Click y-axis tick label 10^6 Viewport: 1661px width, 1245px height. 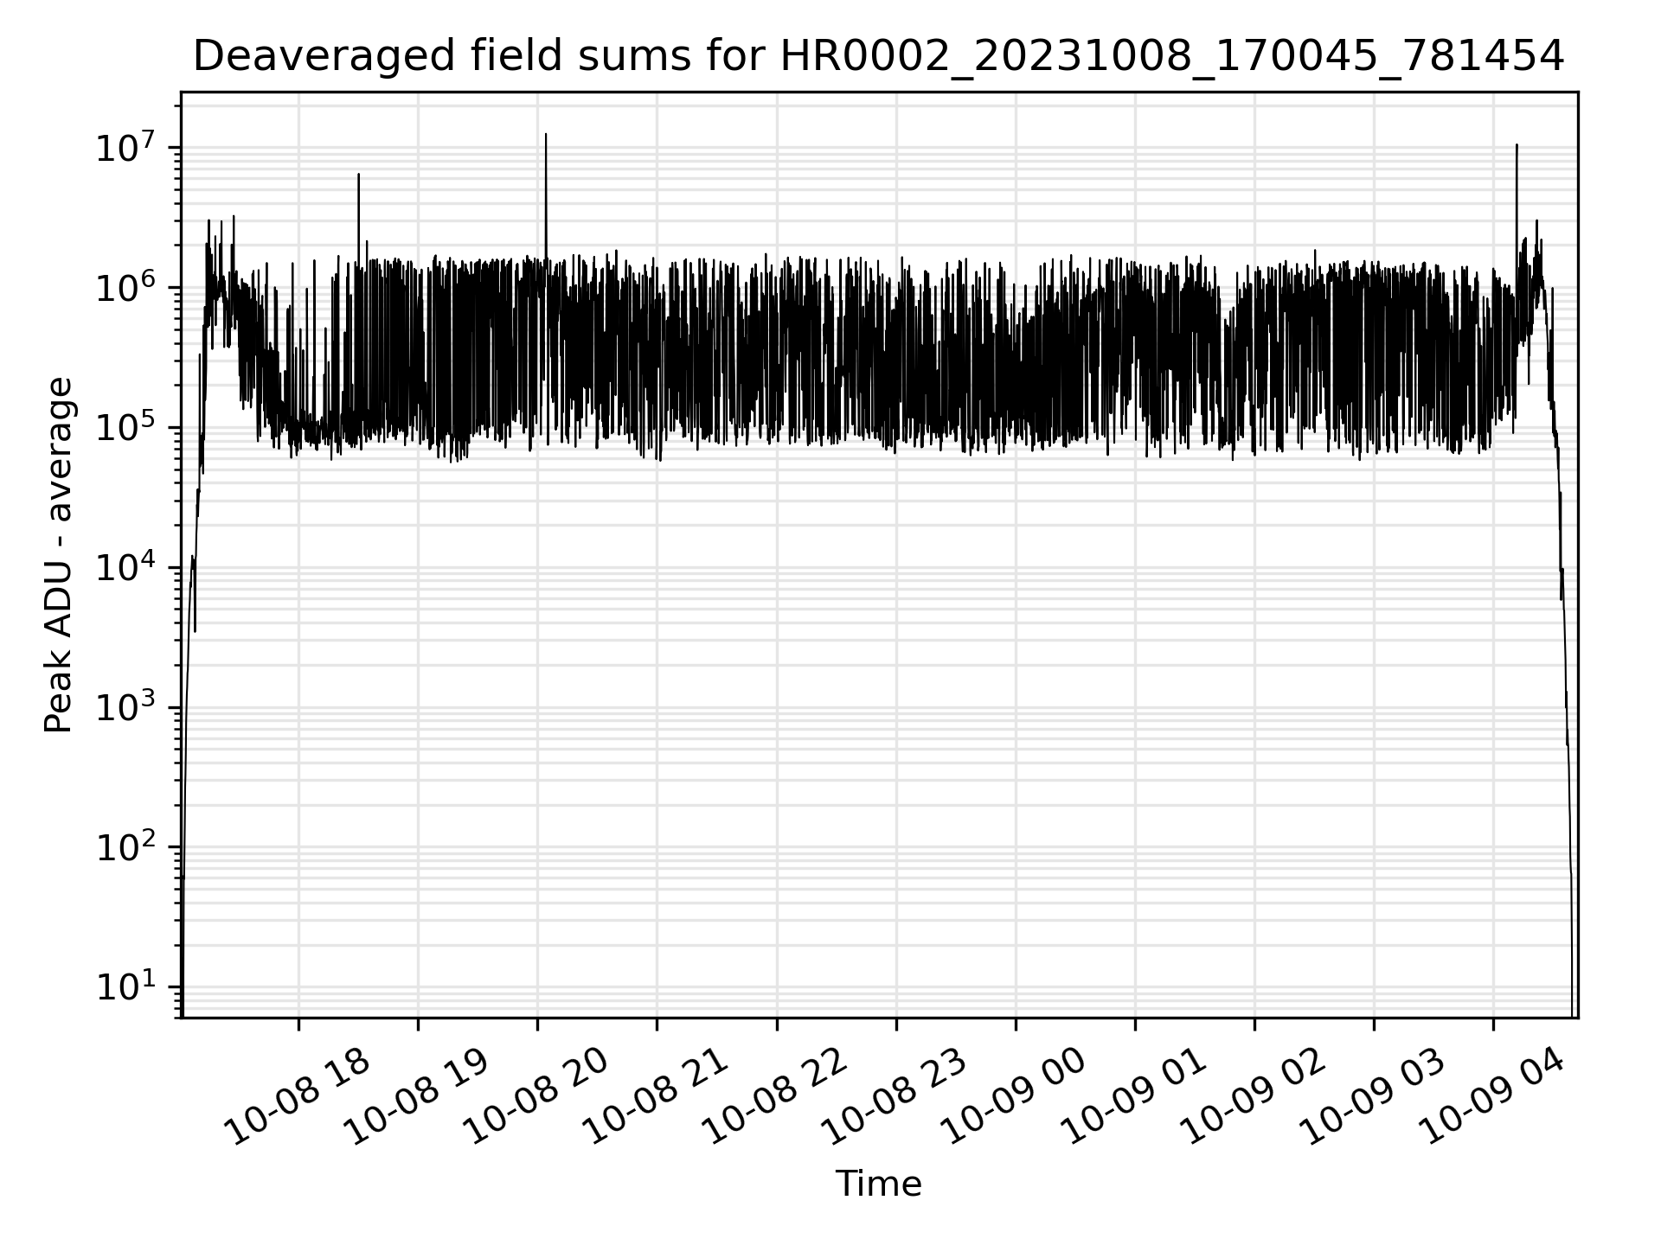(x=126, y=287)
